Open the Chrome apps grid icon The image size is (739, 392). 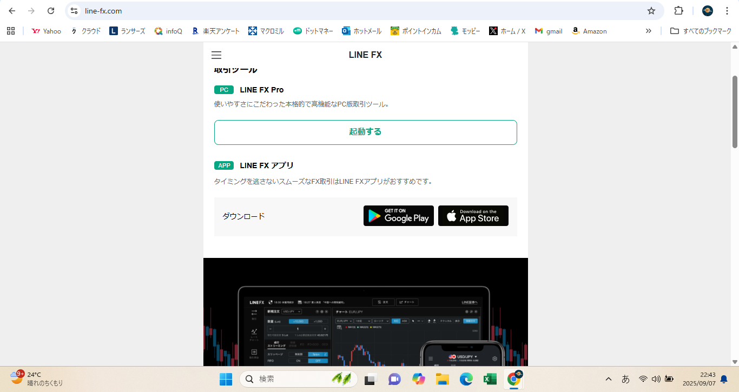[x=11, y=31]
